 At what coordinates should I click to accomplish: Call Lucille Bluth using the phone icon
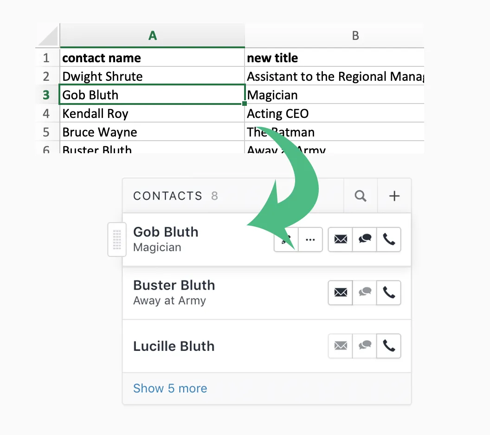pos(389,346)
